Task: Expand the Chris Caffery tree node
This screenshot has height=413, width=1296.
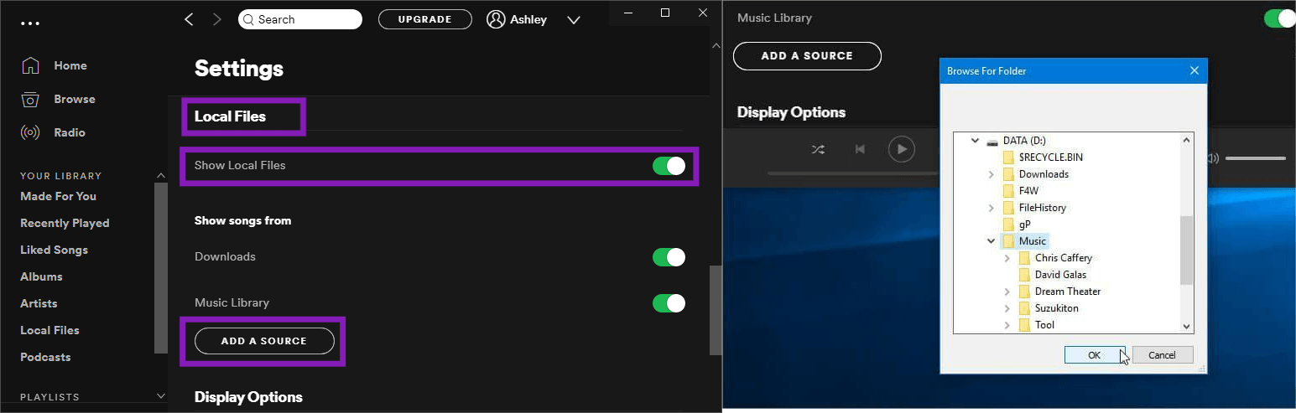Action: [x=1007, y=258]
